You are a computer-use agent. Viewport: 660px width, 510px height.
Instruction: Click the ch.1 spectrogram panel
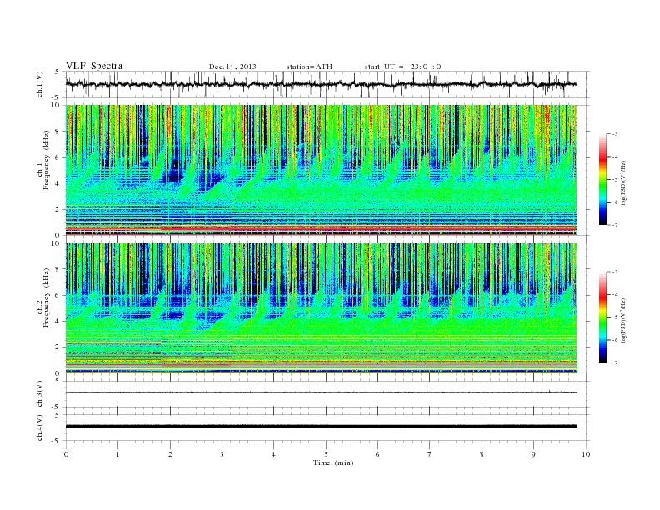click(321, 170)
